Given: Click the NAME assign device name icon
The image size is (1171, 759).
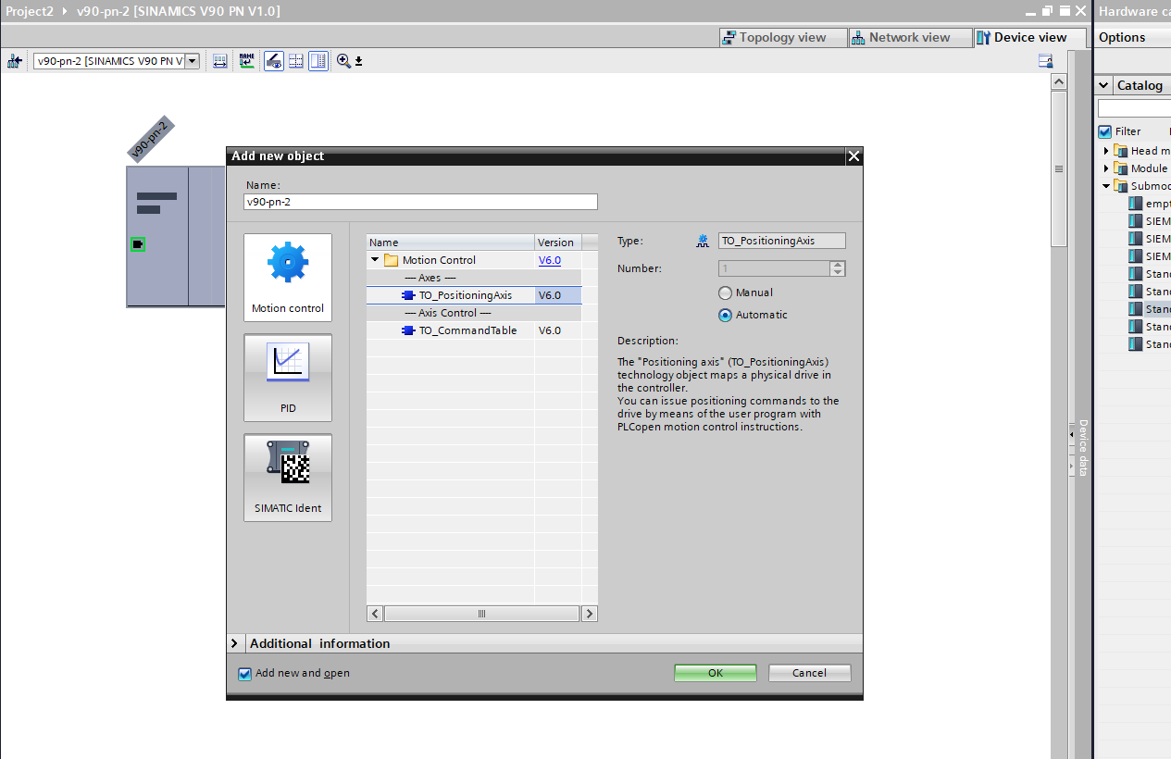Looking at the screenshot, I should (x=246, y=61).
